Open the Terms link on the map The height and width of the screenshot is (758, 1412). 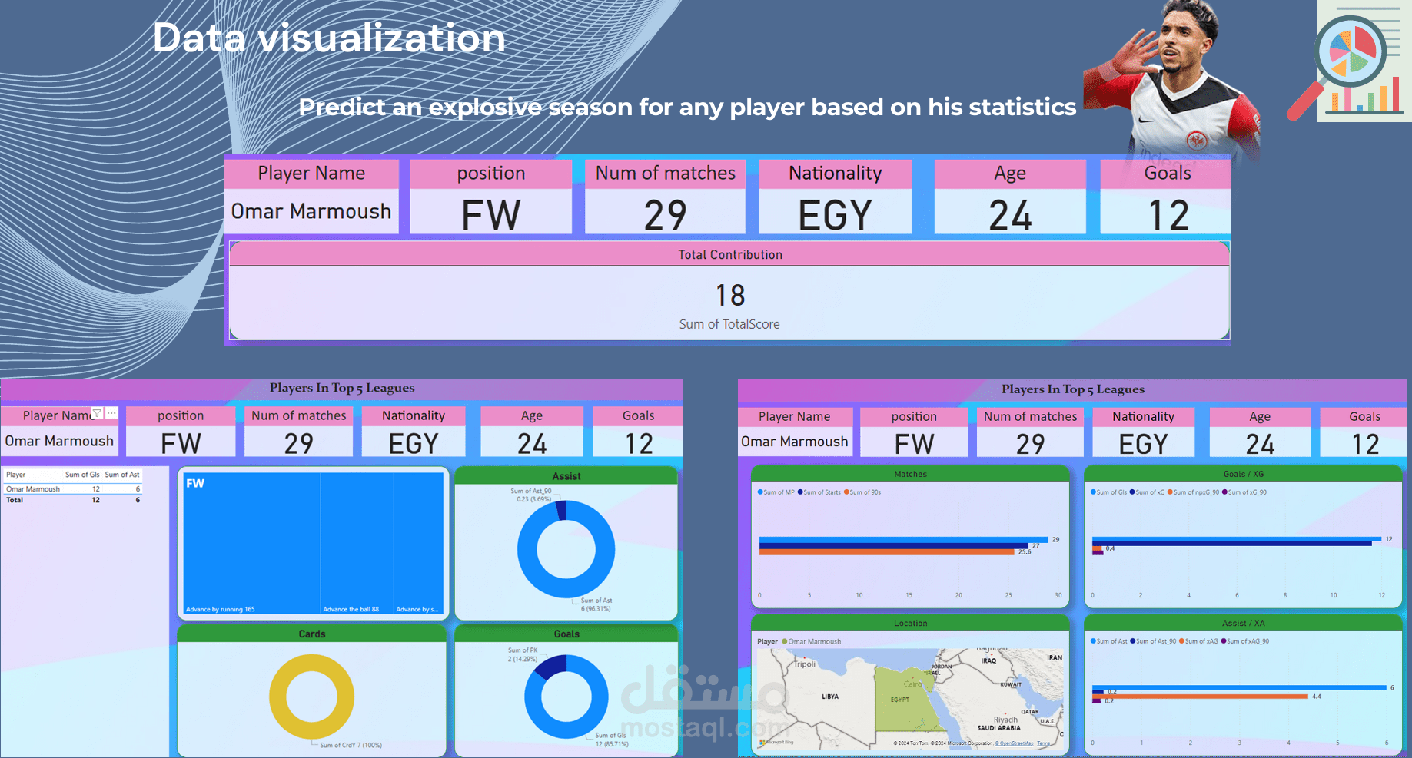(x=1043, y=743)
